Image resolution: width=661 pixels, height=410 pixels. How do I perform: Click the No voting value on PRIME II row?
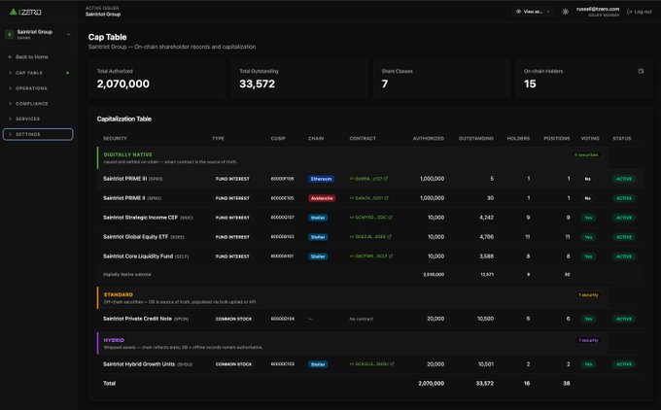588,198
